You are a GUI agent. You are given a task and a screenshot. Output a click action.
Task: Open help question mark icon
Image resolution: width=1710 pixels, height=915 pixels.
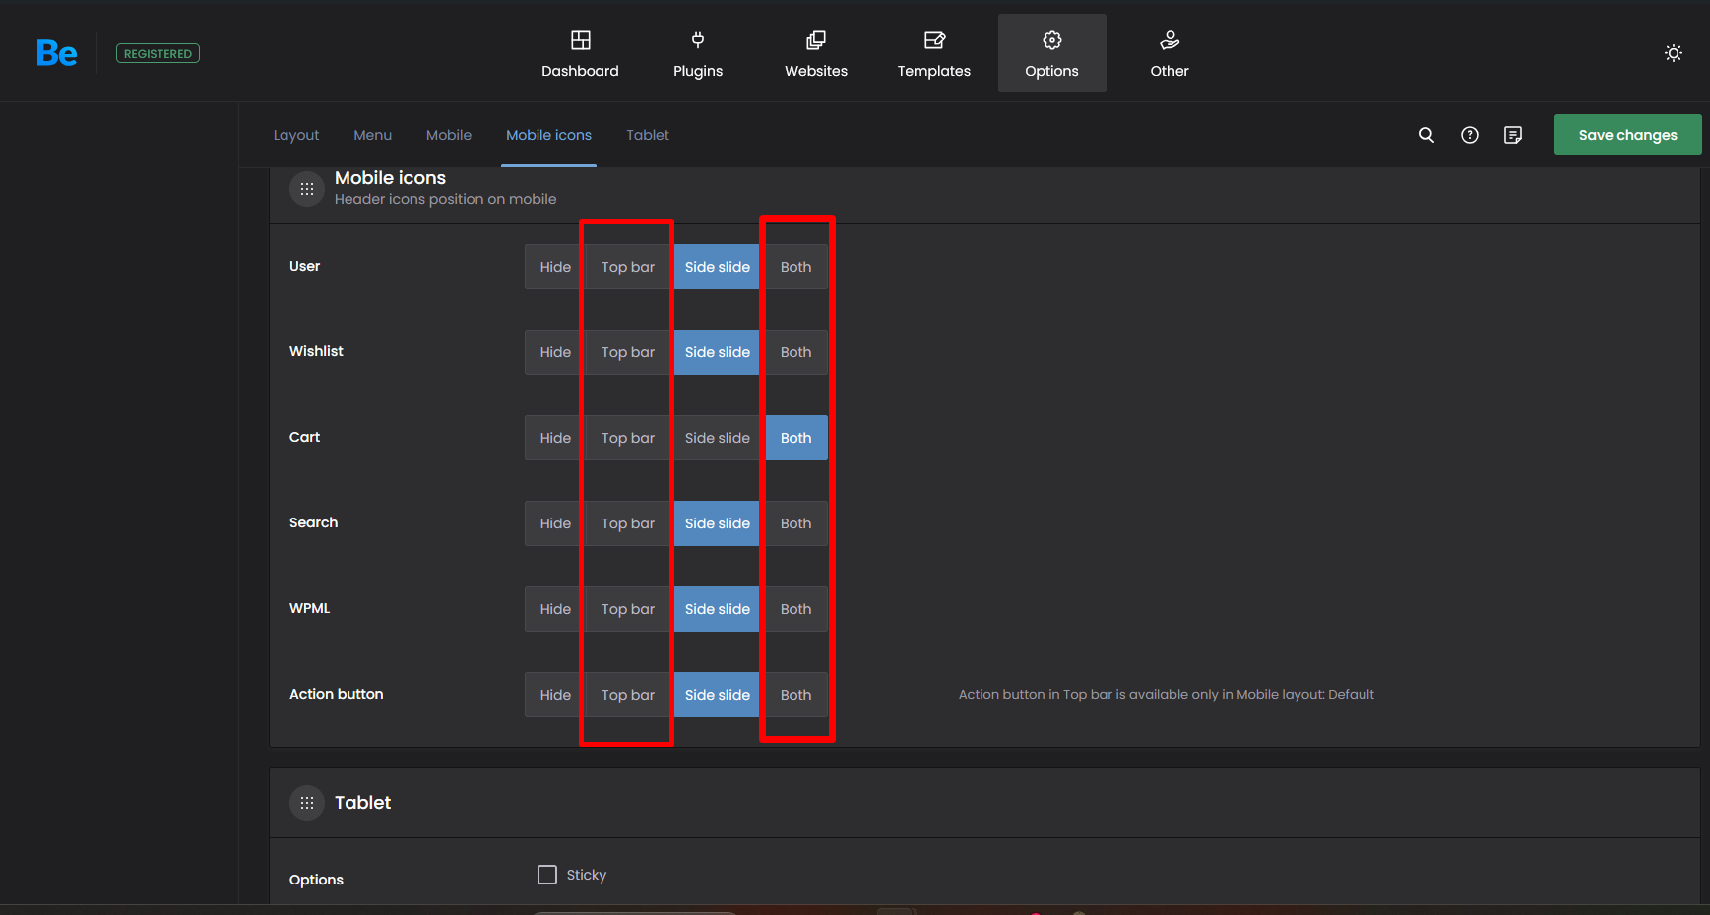click(1469, 135)
